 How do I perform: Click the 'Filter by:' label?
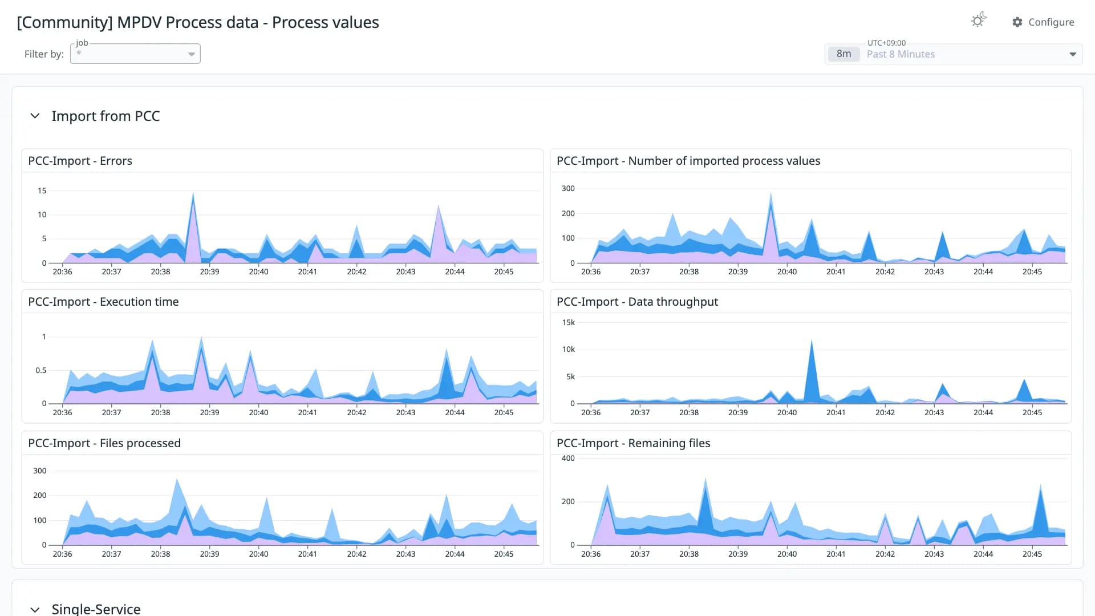(44, 54)
